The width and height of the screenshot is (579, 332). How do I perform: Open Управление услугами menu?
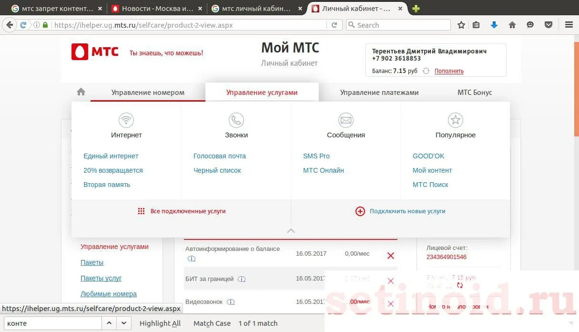262,93
